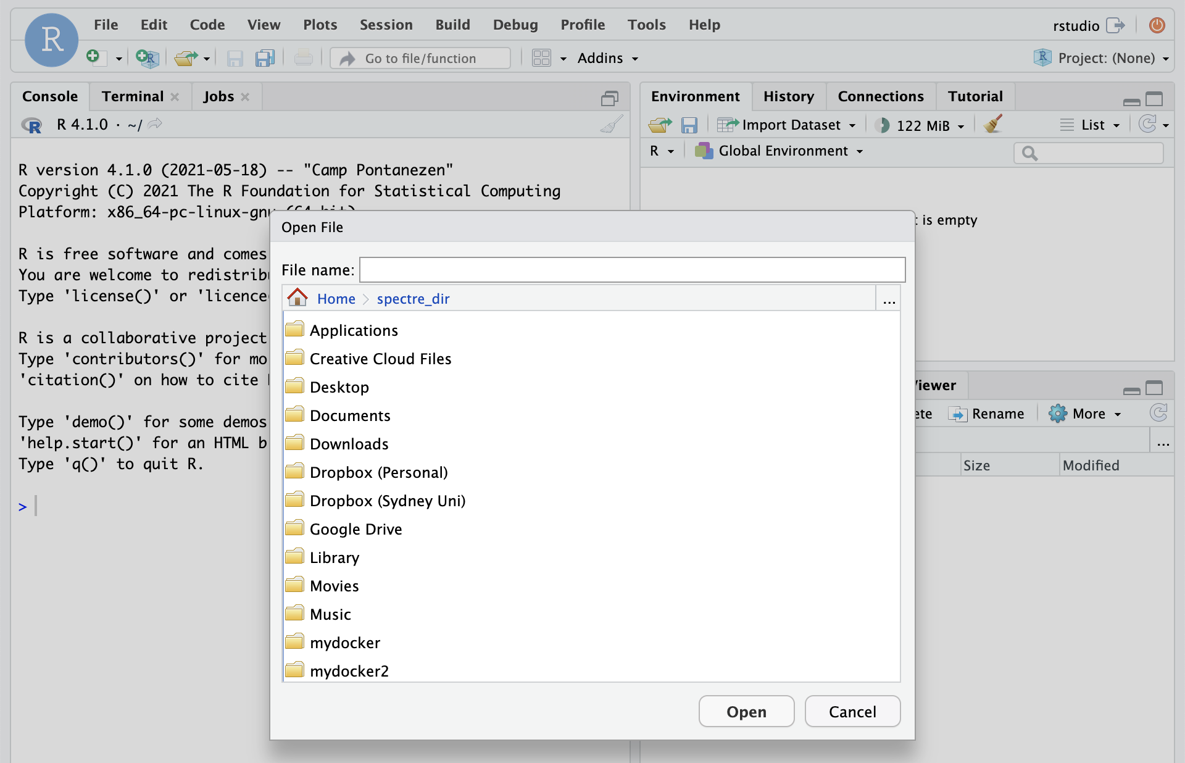This screenshot has height=763, width=1185.
Task: Click the Home house icon in dialog
Action: (297, 298)
